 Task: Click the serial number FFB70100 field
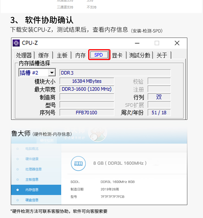[x=87, y=113]
